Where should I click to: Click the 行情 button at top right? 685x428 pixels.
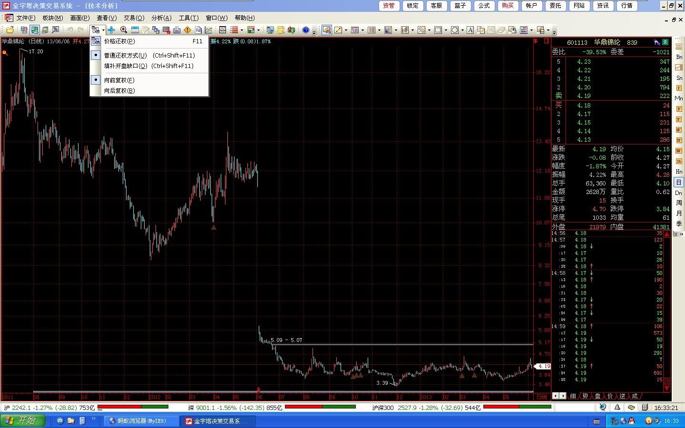[626, 6]
